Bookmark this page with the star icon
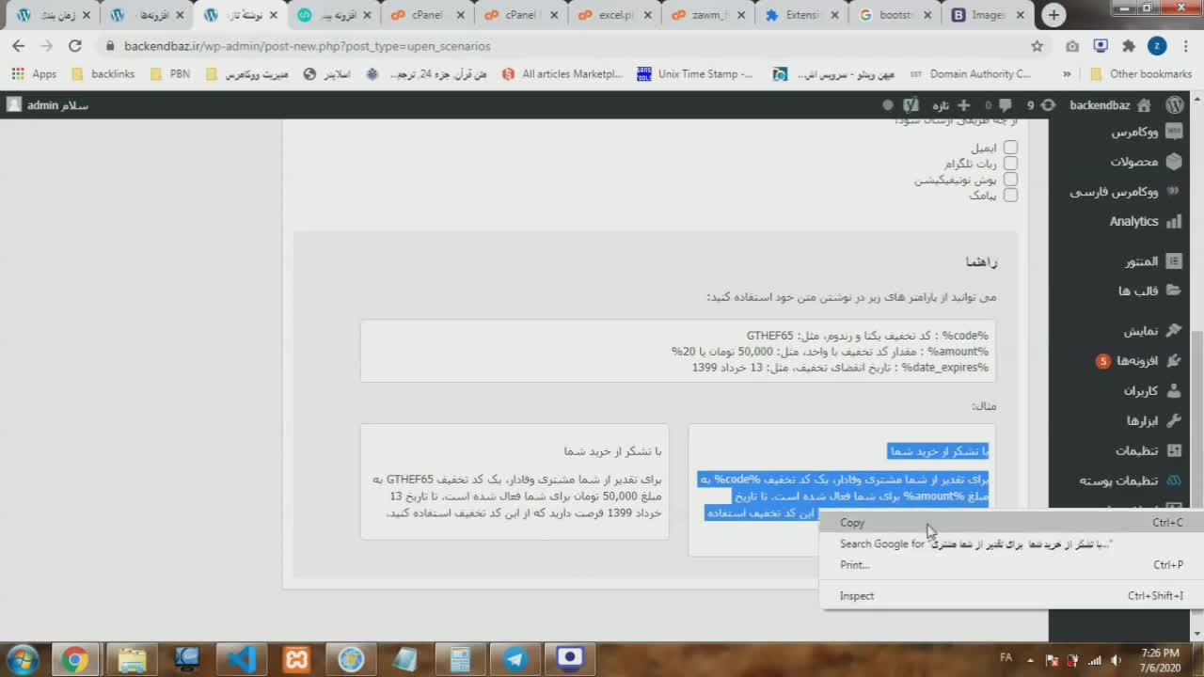The width and height of the screenshot is (1204, 677). [x=1037, y=46]
